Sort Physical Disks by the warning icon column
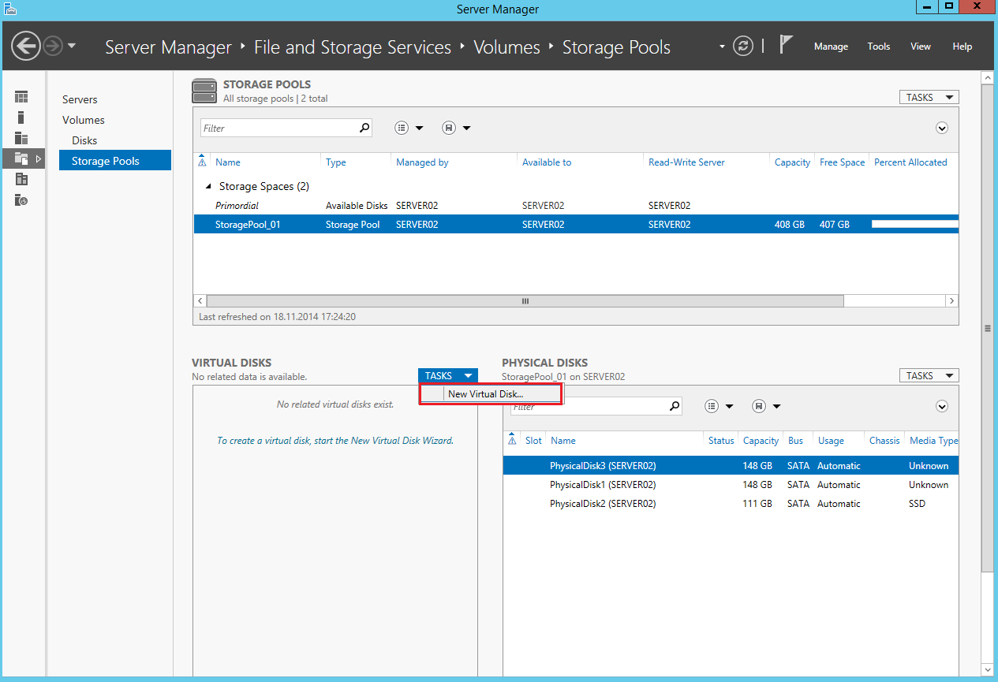 click(x=512, y=440)
